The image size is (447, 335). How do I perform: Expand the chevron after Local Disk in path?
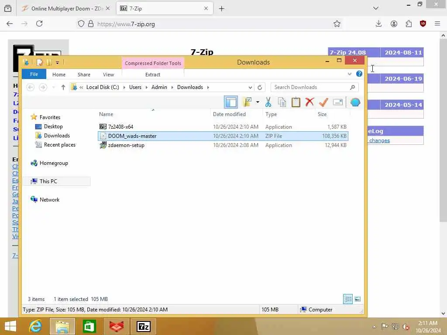coord(124,87)
